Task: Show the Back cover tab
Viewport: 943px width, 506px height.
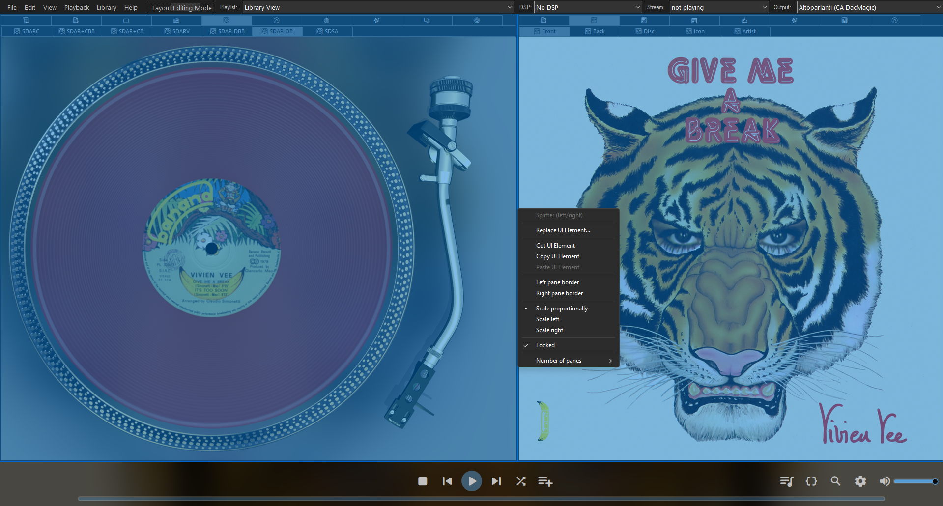Action: pyautogui.click(x=595, y=31)
